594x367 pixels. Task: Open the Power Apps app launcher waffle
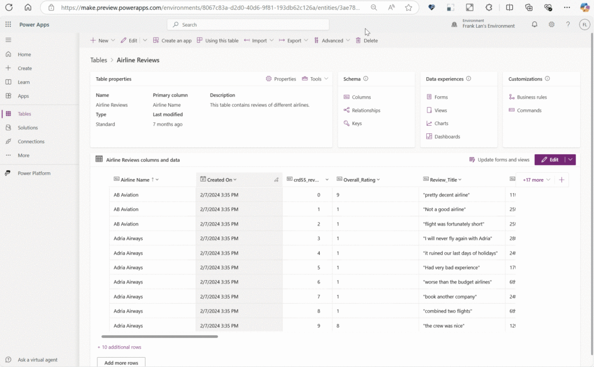click(x=8, y=24)
